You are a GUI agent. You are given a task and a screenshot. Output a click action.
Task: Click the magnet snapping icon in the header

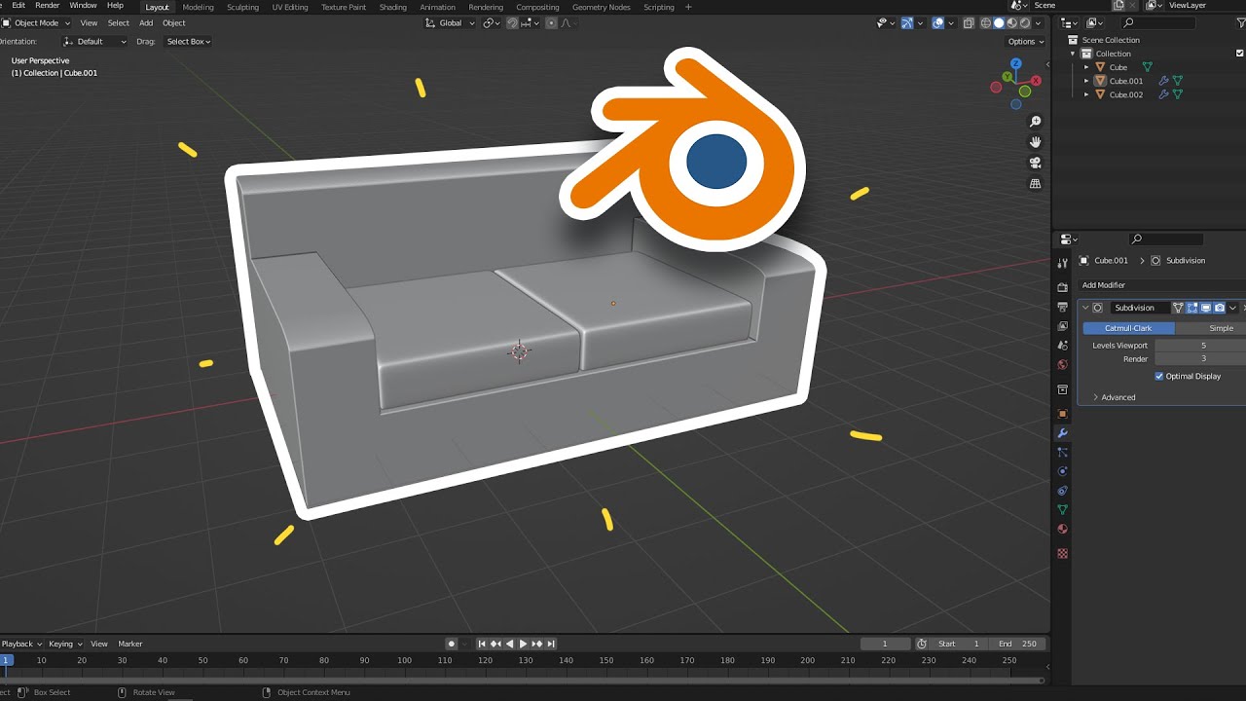pos(511,23)
